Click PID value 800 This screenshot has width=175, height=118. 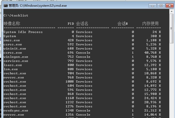tap(71, 65)
